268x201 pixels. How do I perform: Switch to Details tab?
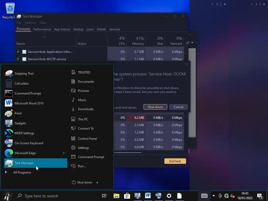[101, 29]
